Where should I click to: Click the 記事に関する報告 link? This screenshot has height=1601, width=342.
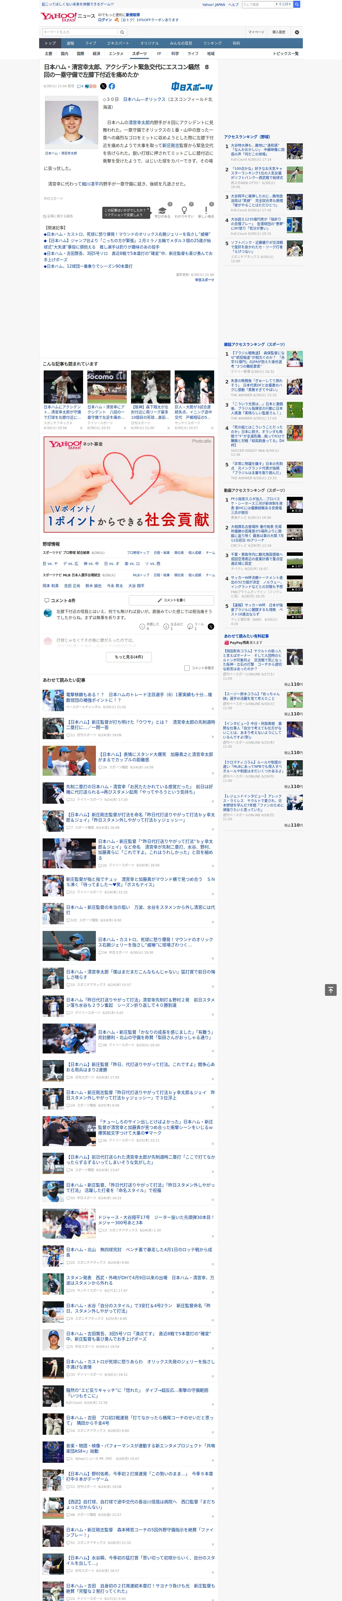pos(58,216)
